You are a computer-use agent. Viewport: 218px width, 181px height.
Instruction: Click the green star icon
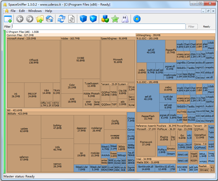115,19
